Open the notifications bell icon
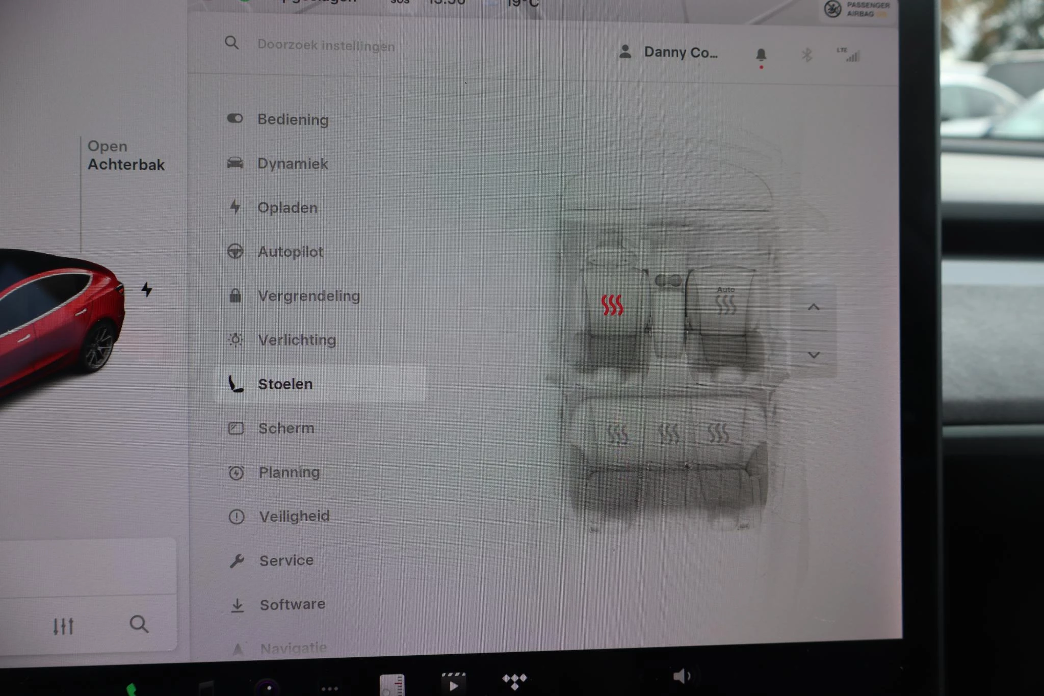 (761, 55)
